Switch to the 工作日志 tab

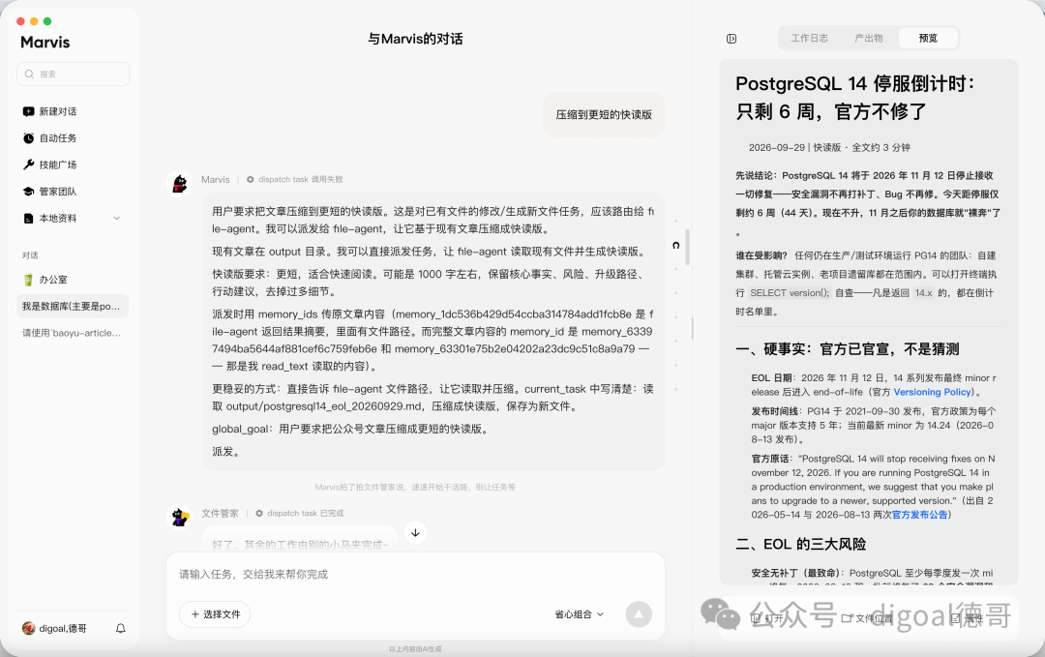(809, 38)
